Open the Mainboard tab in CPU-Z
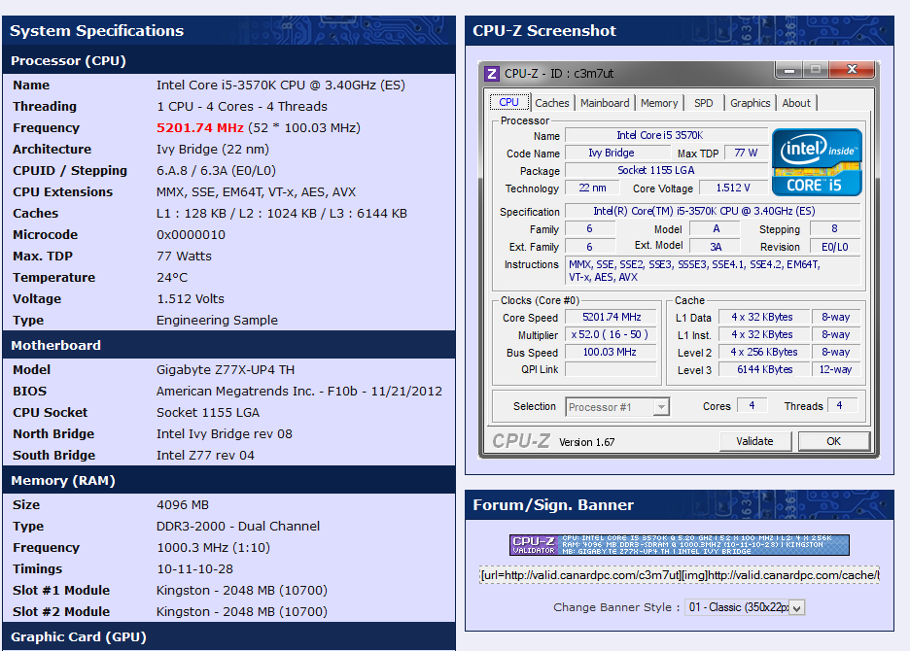 605,103
